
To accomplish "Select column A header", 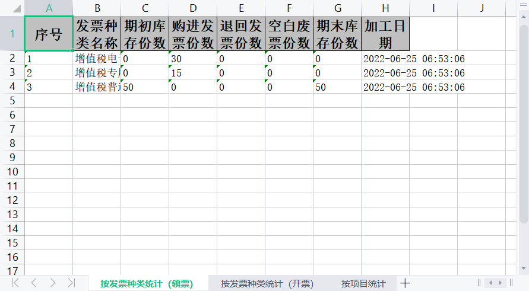I will [49, 8].
